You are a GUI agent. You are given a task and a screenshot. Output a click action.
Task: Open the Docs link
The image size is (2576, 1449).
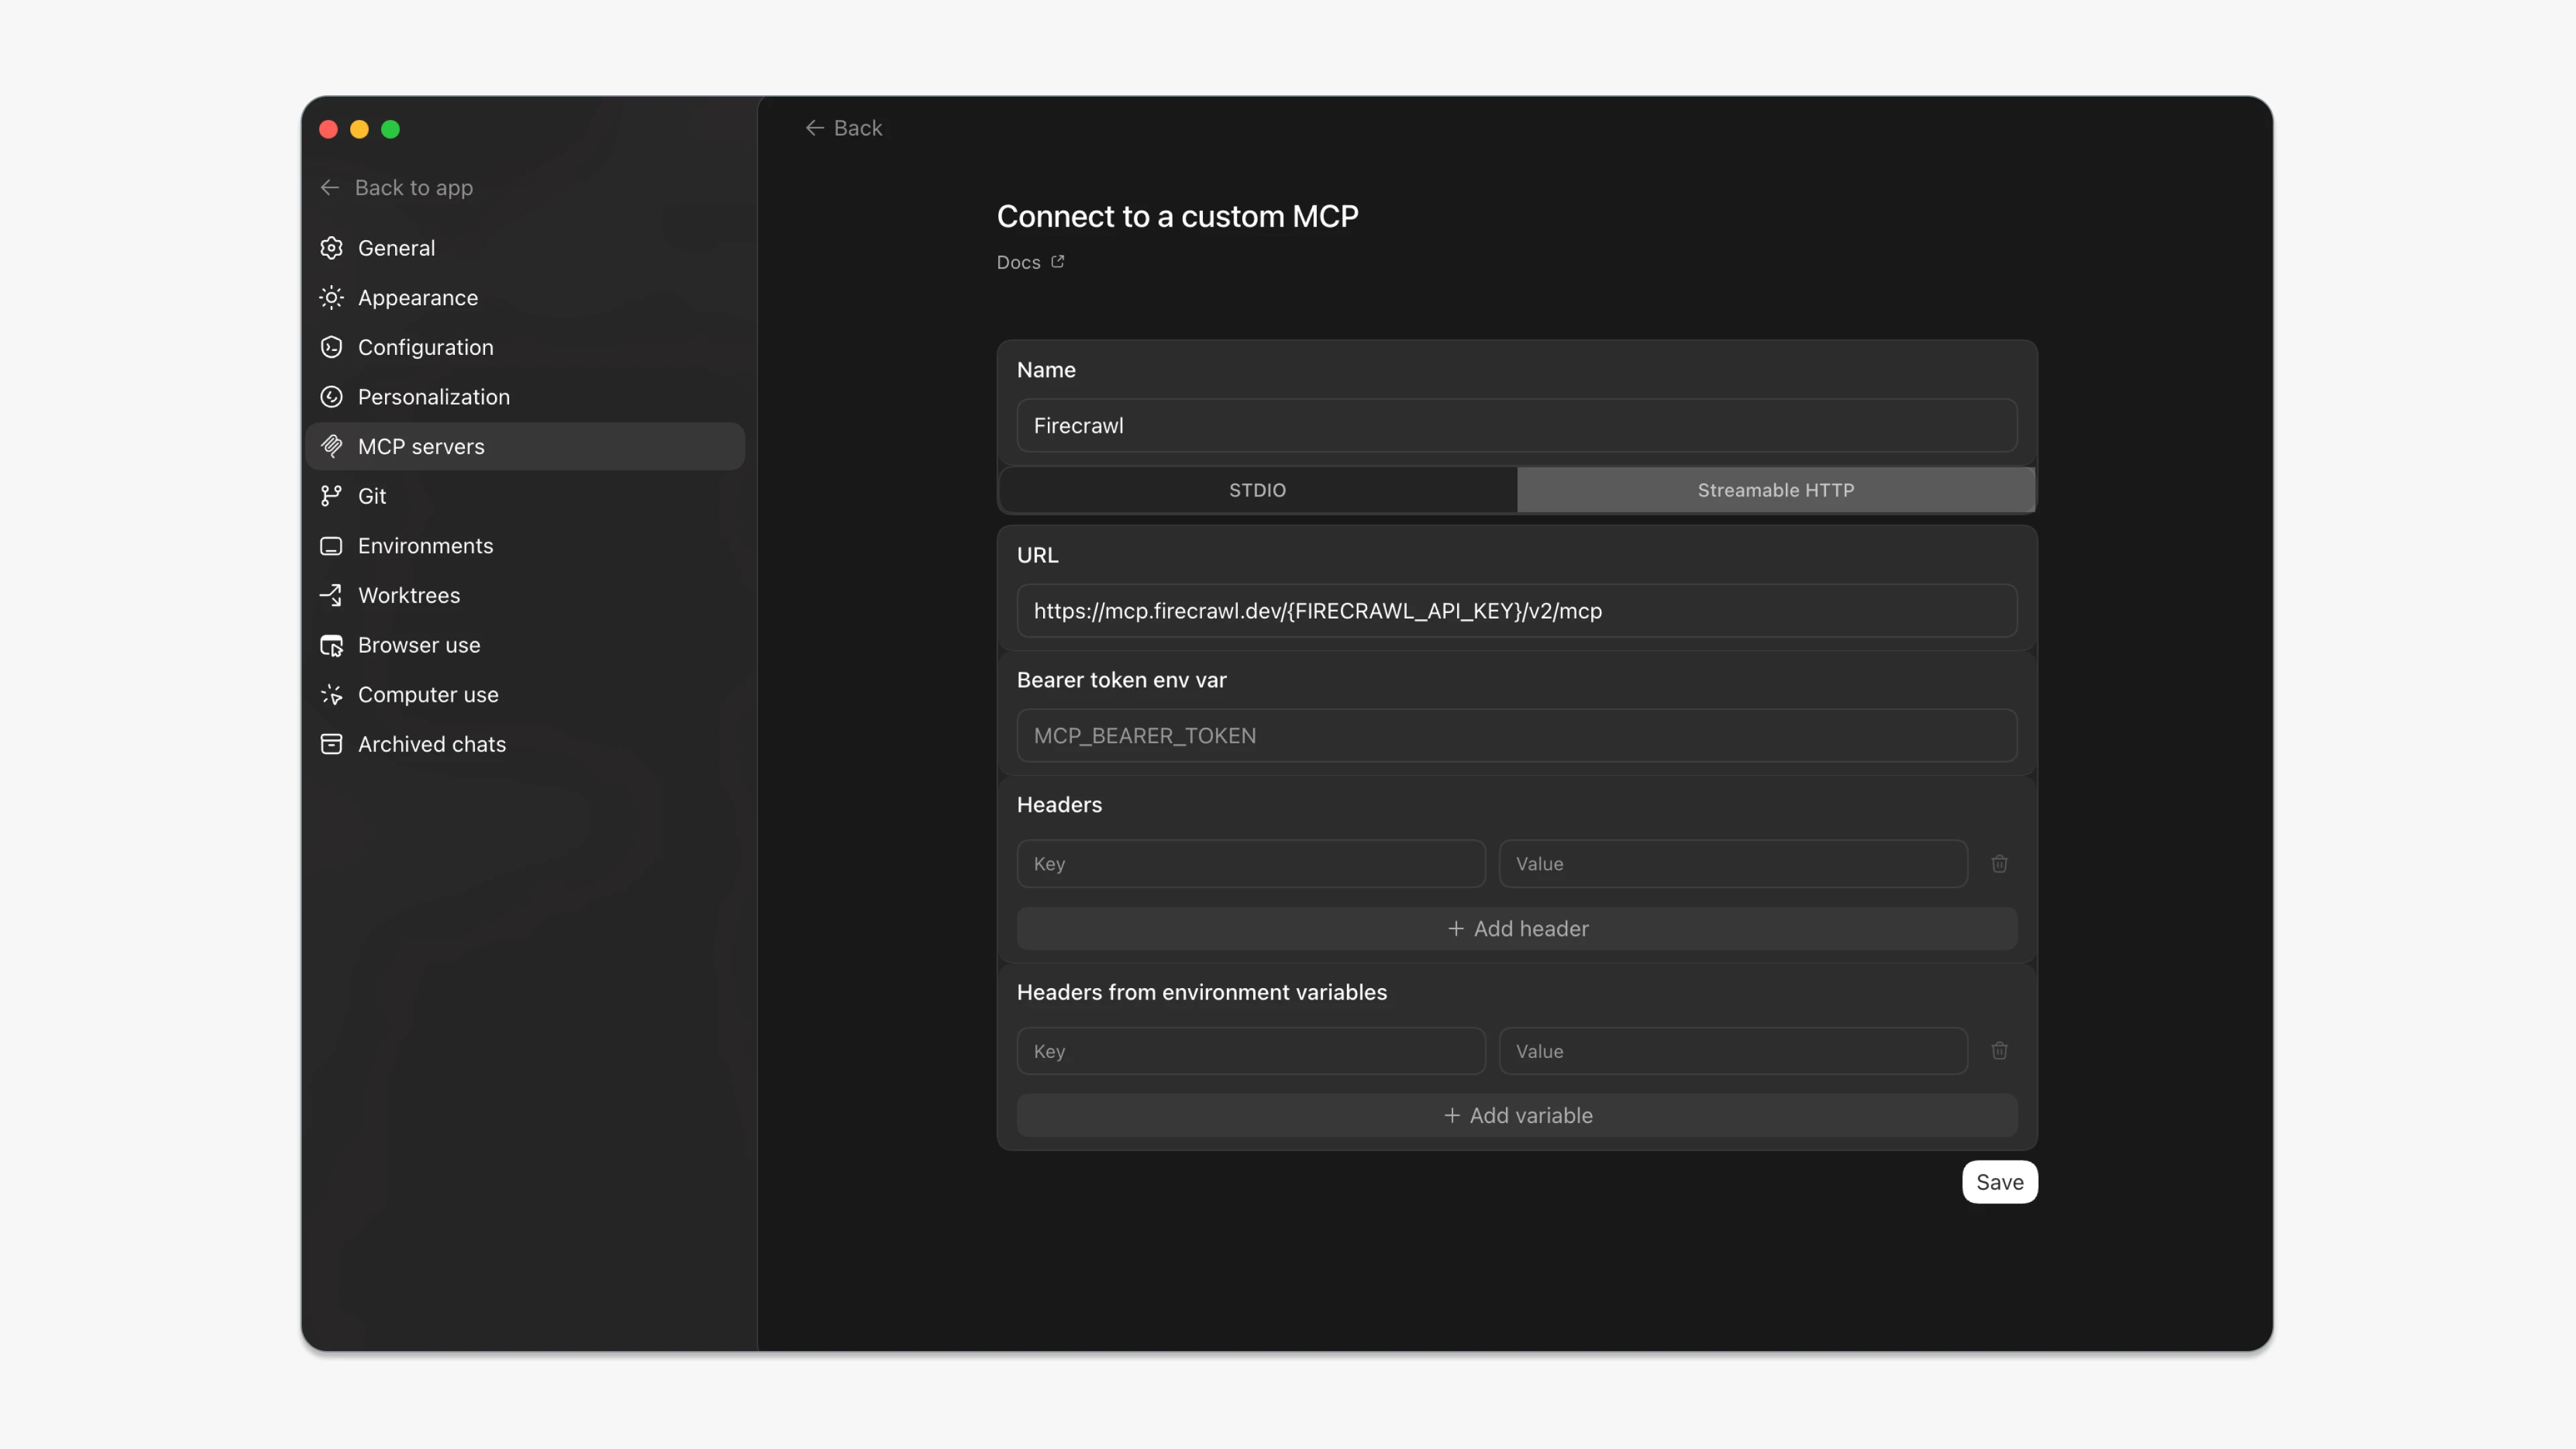1030,262
